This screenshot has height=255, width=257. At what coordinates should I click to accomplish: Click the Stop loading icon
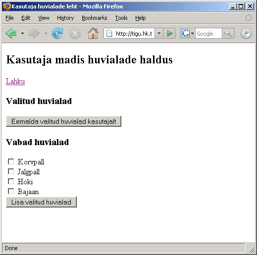click(x=75, y=34)
